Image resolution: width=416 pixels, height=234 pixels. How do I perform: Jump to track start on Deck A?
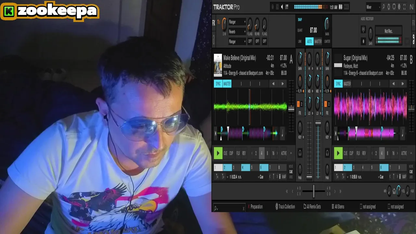coord(215,133)
